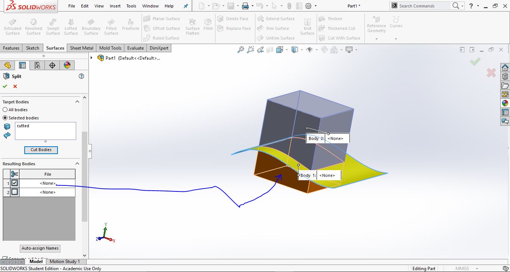The width and height of the screenshot is (510, 272).
Task: Open the Appearances color-ball task pane icon
Action: [x=505, y=103]
